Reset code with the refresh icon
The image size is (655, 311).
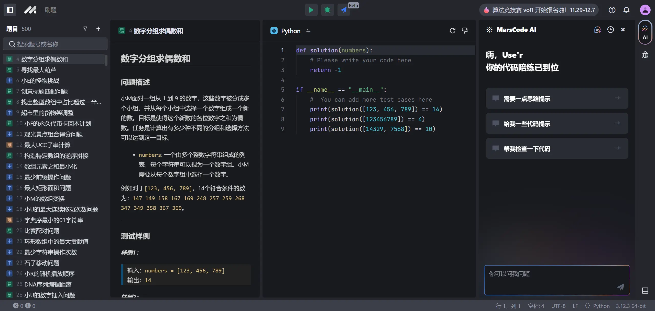pyautogui.click(x=452, y=31)
